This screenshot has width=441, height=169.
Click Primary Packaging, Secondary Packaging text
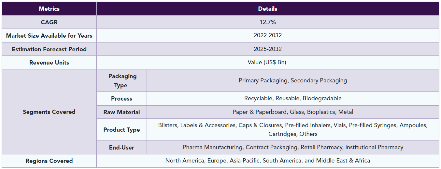(x=293, y=80)
